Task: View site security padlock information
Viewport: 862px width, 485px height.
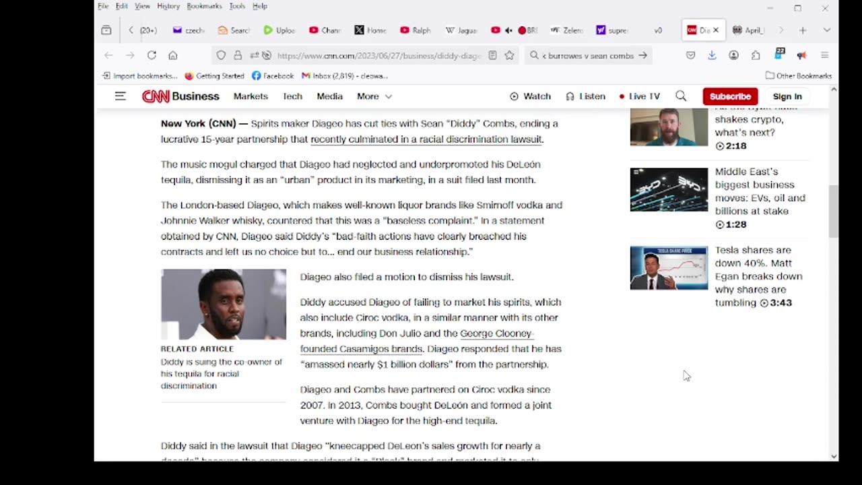Action: click(x=237, y=55)
